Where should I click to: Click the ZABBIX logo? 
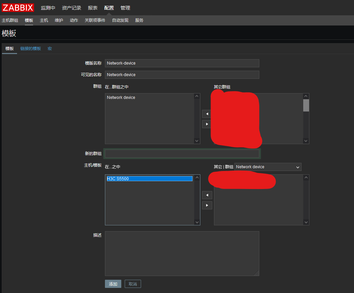point(17,7)
